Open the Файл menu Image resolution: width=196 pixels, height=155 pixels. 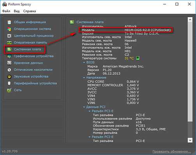[6, 11]
